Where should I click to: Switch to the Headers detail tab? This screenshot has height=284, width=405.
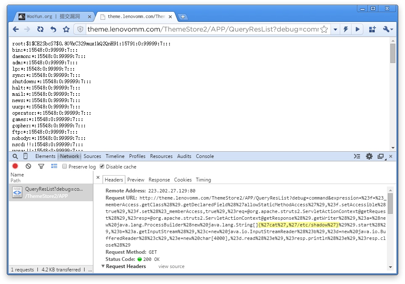click(114, 180)
